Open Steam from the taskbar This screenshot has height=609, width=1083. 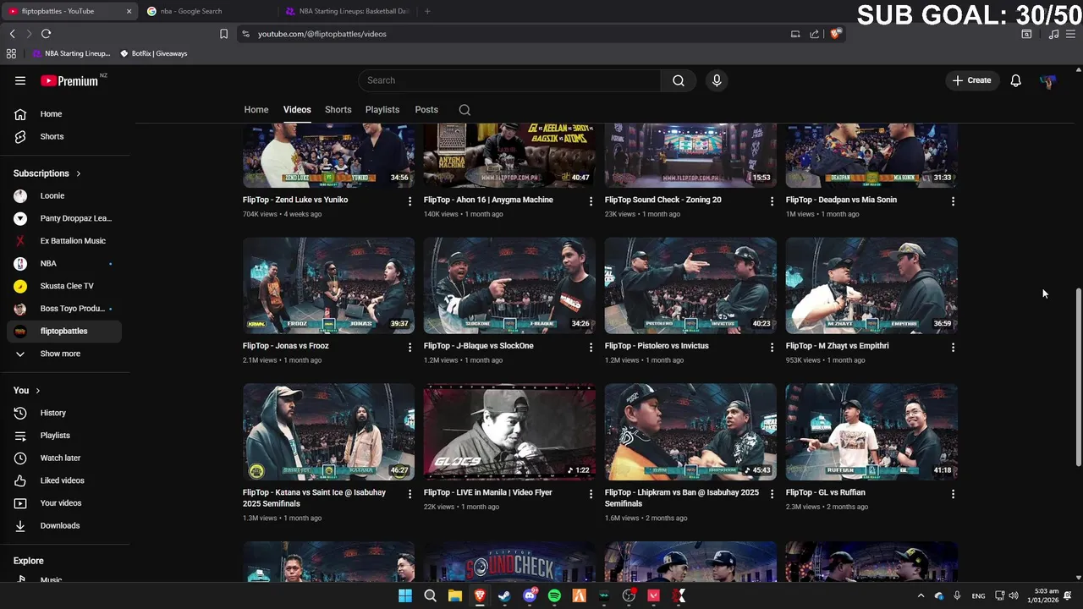tap(504, 595)
